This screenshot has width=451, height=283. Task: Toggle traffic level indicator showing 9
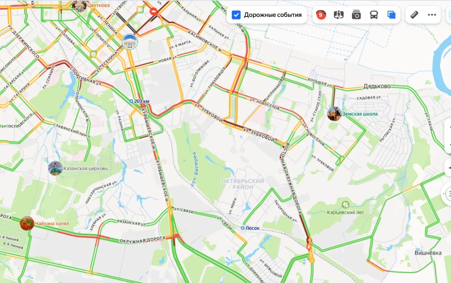click(321, 15)
